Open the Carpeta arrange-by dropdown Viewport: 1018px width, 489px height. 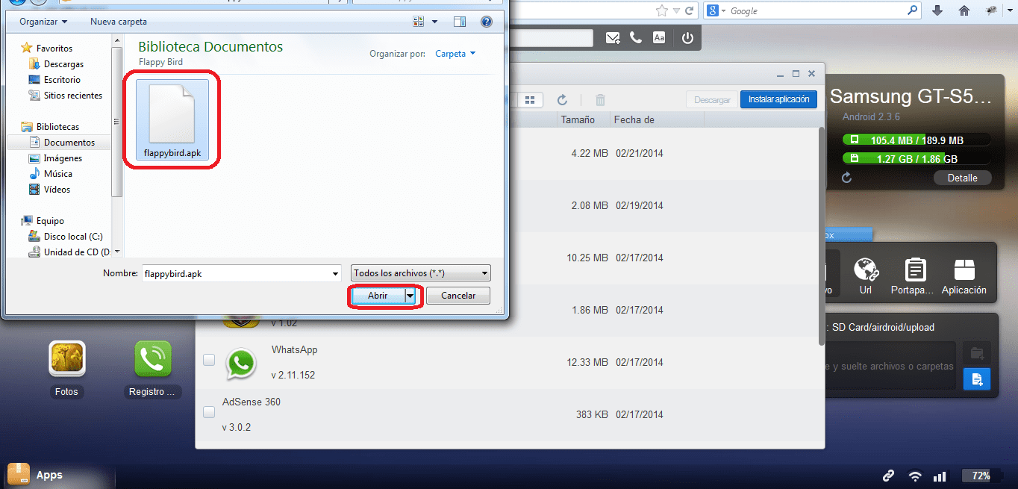pos(455,54)
